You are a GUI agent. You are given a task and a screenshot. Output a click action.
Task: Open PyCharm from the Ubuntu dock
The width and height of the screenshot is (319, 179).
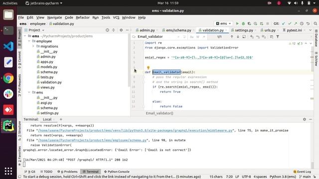coord(8,126)
